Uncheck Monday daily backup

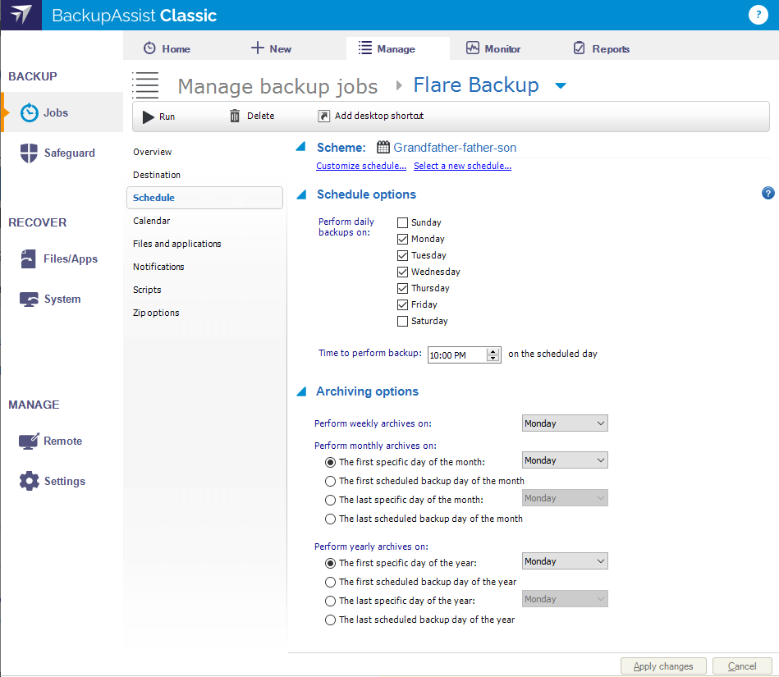click(402, 239)
